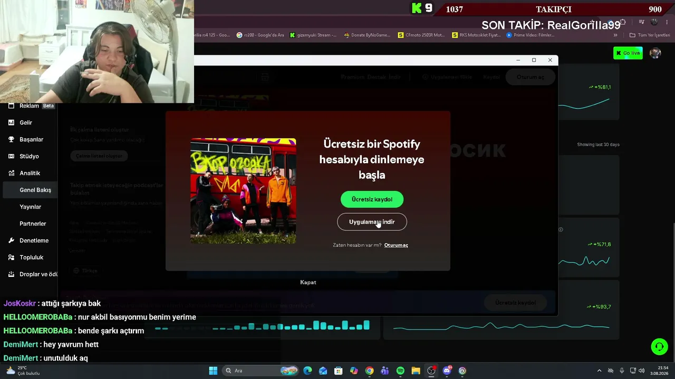Open File Explorer from the taskbar
Image resolution: width=675 pixels, height=379 pixels.
click(x=416, y=371)
